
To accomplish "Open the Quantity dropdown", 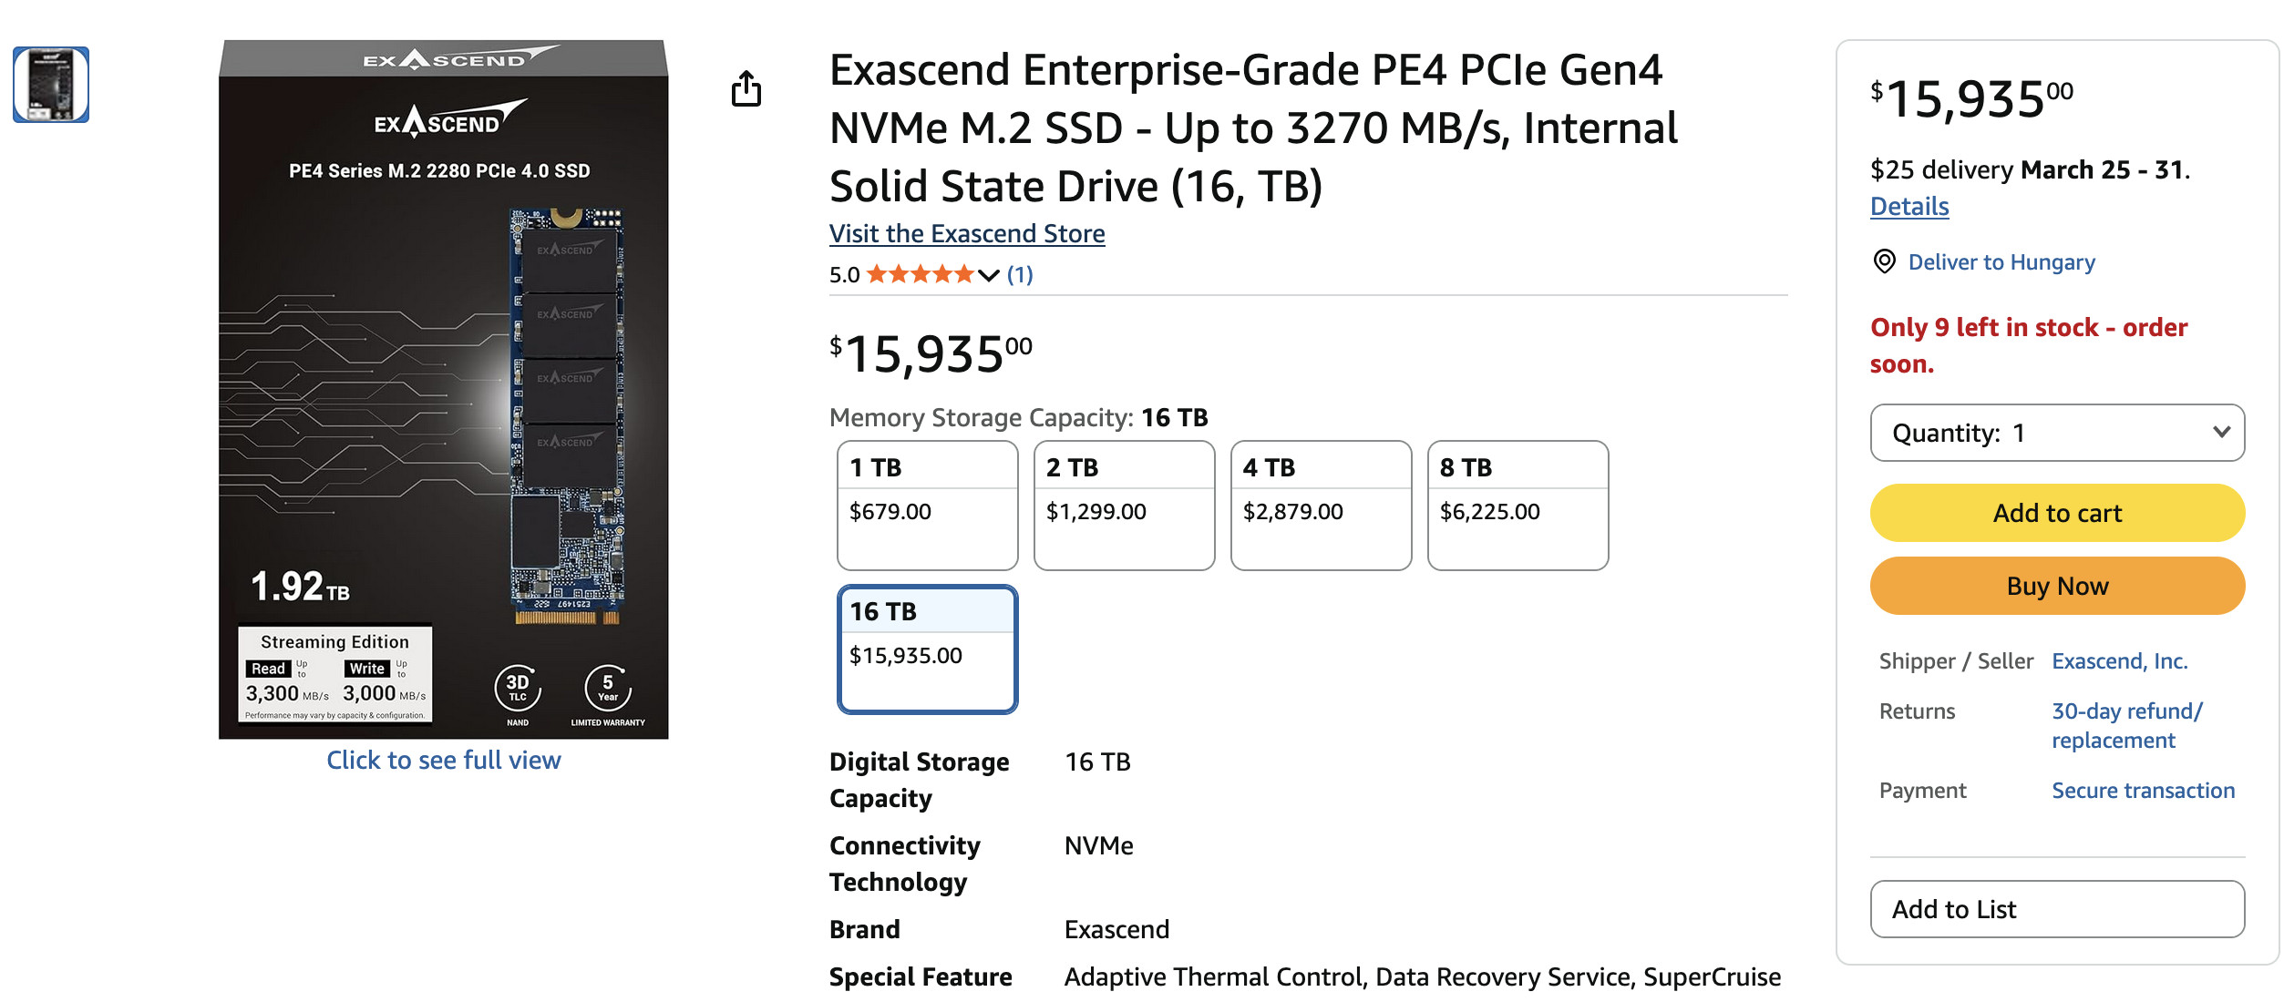I will [2056, 433].
